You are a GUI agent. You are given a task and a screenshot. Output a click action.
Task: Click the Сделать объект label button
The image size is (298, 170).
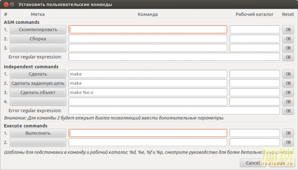coord(38,92)
